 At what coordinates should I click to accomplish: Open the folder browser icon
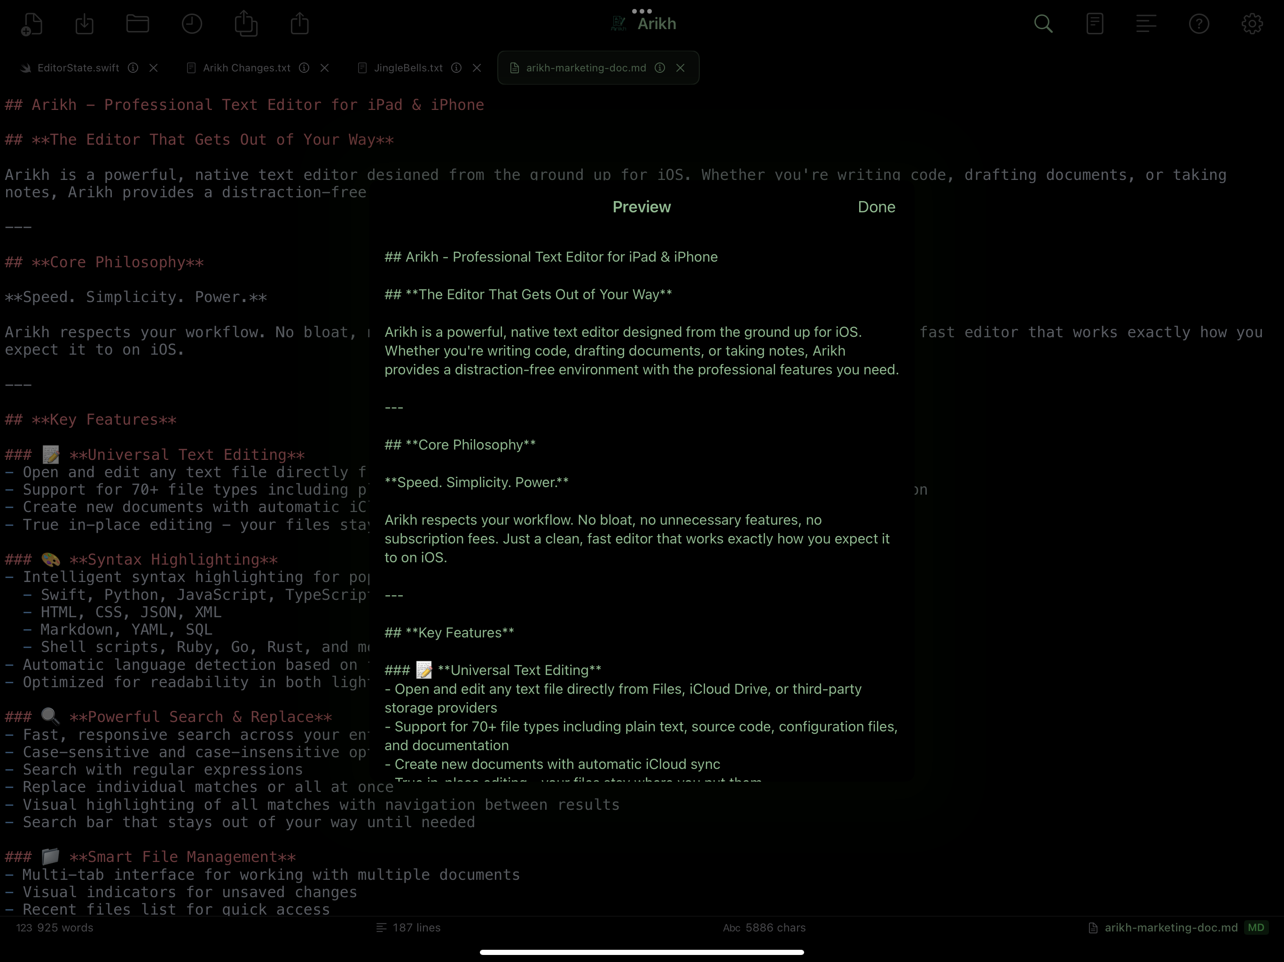pyautogui.click(x=138, y=24)
